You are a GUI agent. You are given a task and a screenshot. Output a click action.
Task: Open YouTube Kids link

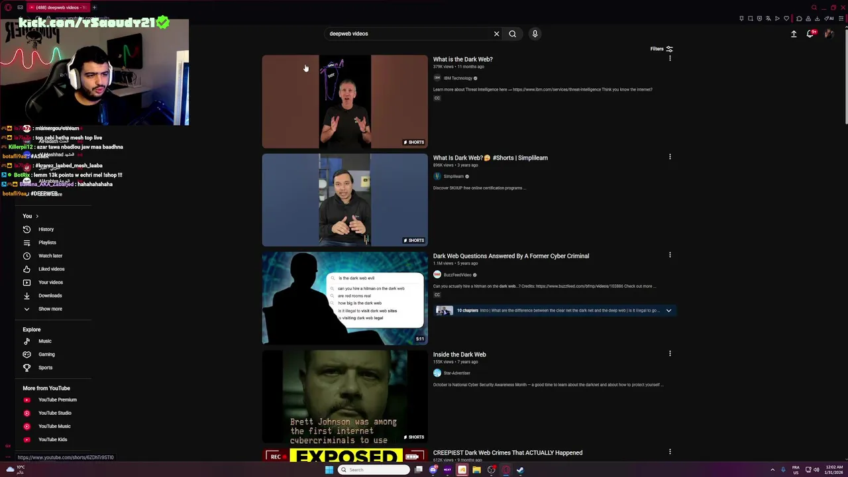click(x=45, y=439)
